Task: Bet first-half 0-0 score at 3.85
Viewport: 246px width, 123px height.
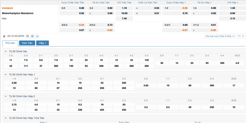Action: point(146,85)
